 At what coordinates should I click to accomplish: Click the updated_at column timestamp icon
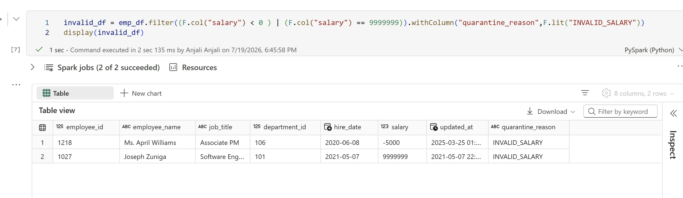click(x=434, y=127)
